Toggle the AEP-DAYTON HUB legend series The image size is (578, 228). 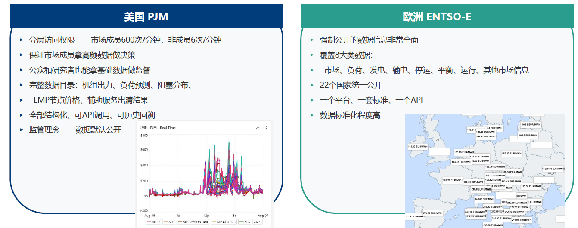click(x=193, y=222)
